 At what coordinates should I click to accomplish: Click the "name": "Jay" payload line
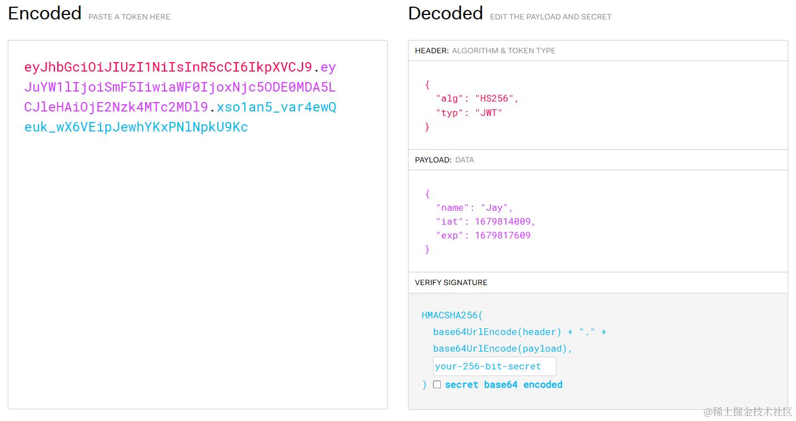point(474,207)
